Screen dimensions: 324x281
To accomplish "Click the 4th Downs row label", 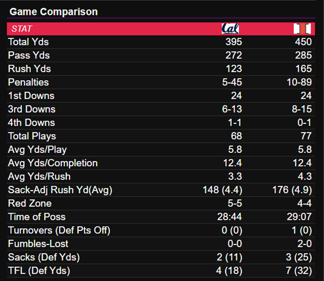I will (31, 123).
